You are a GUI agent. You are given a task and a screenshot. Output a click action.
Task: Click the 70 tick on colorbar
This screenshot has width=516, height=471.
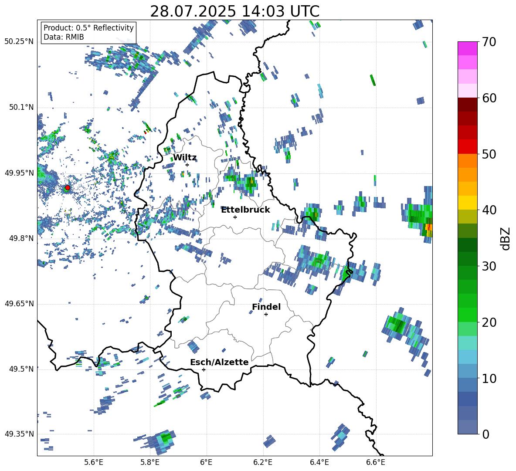pyautogui.click(x=489, y=42)
